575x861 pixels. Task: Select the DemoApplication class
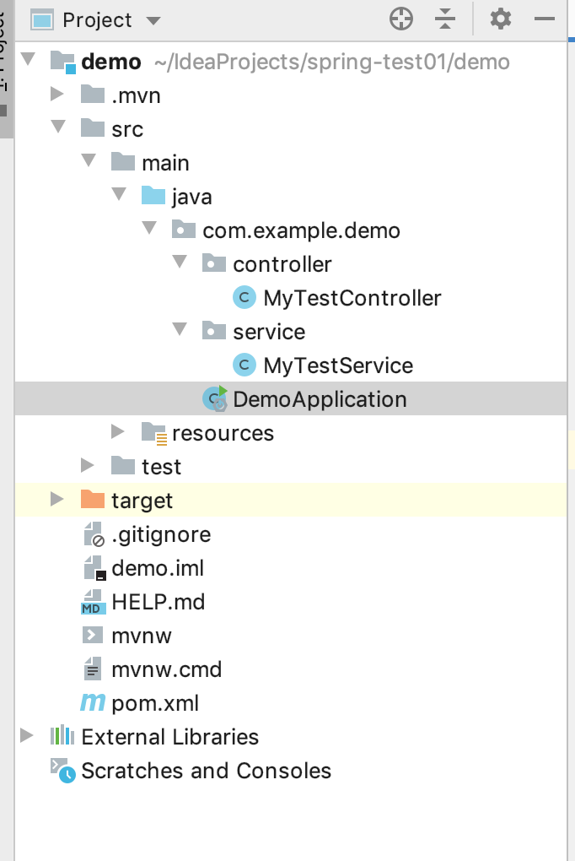pyautogui.click(x=320, y=399)
